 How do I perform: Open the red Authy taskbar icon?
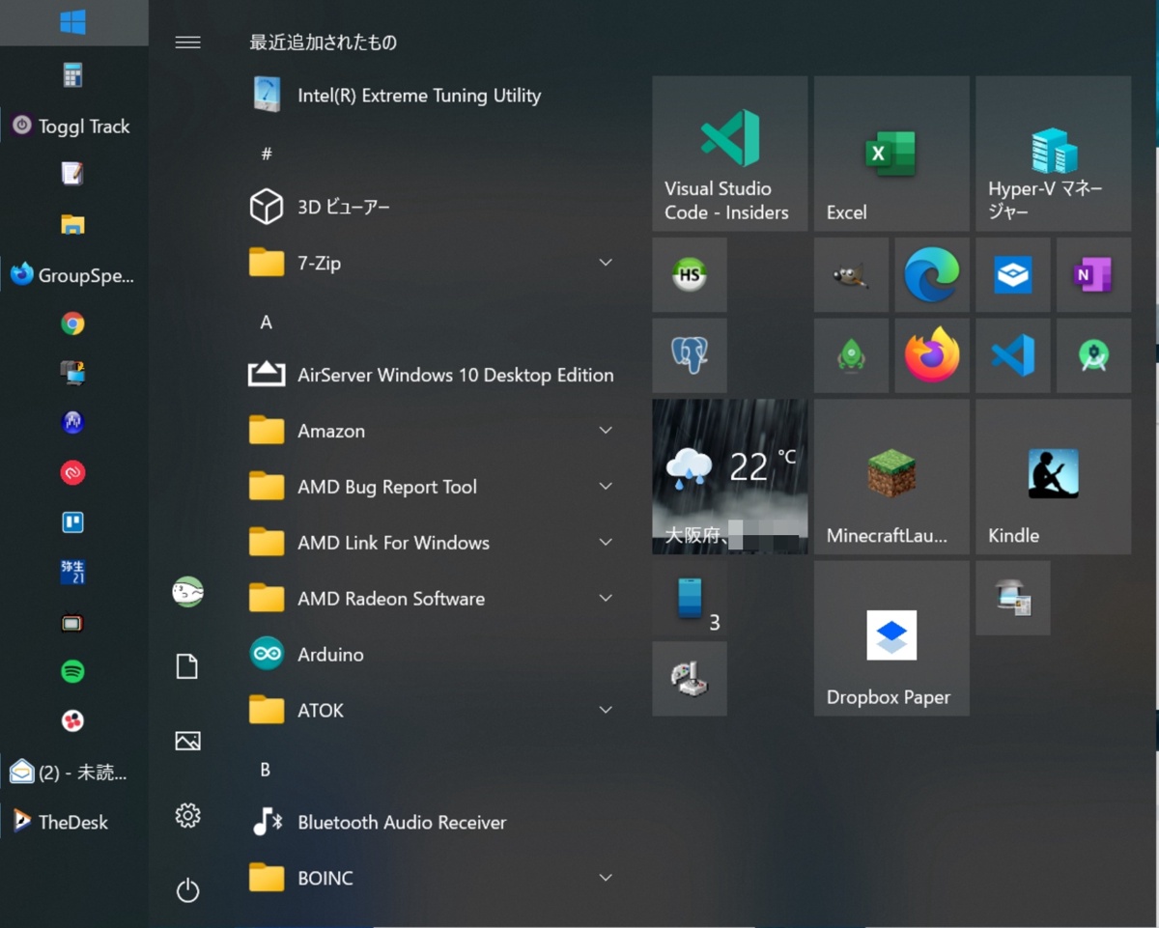[72, 472]
